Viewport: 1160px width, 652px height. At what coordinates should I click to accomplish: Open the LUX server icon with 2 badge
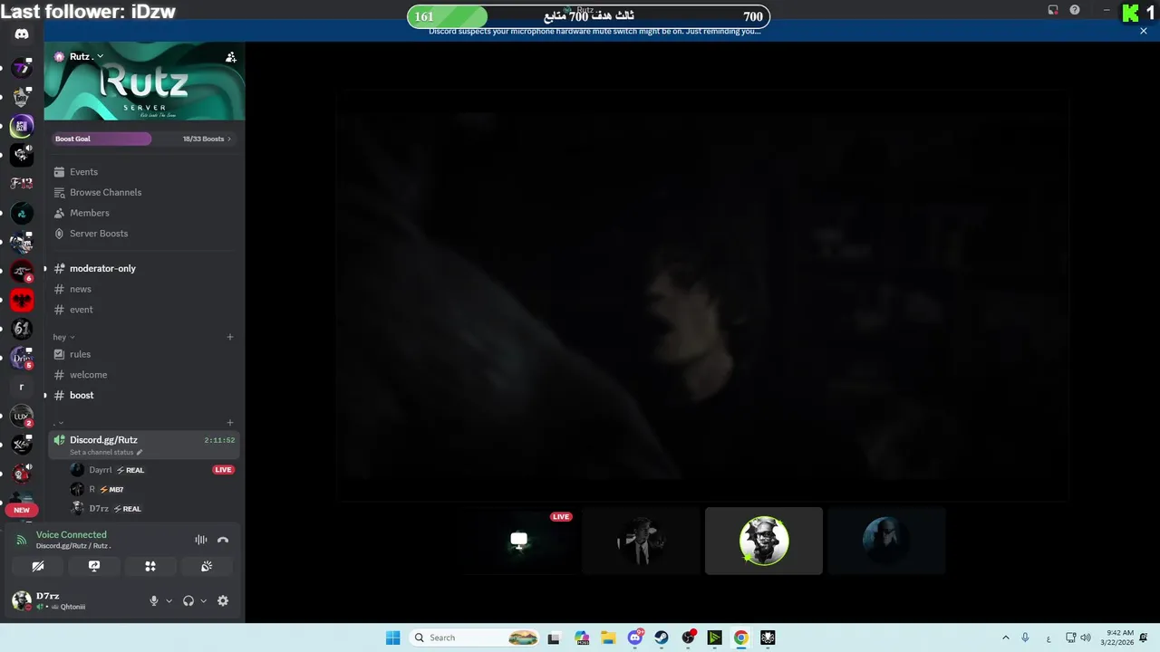pos(22,416)
